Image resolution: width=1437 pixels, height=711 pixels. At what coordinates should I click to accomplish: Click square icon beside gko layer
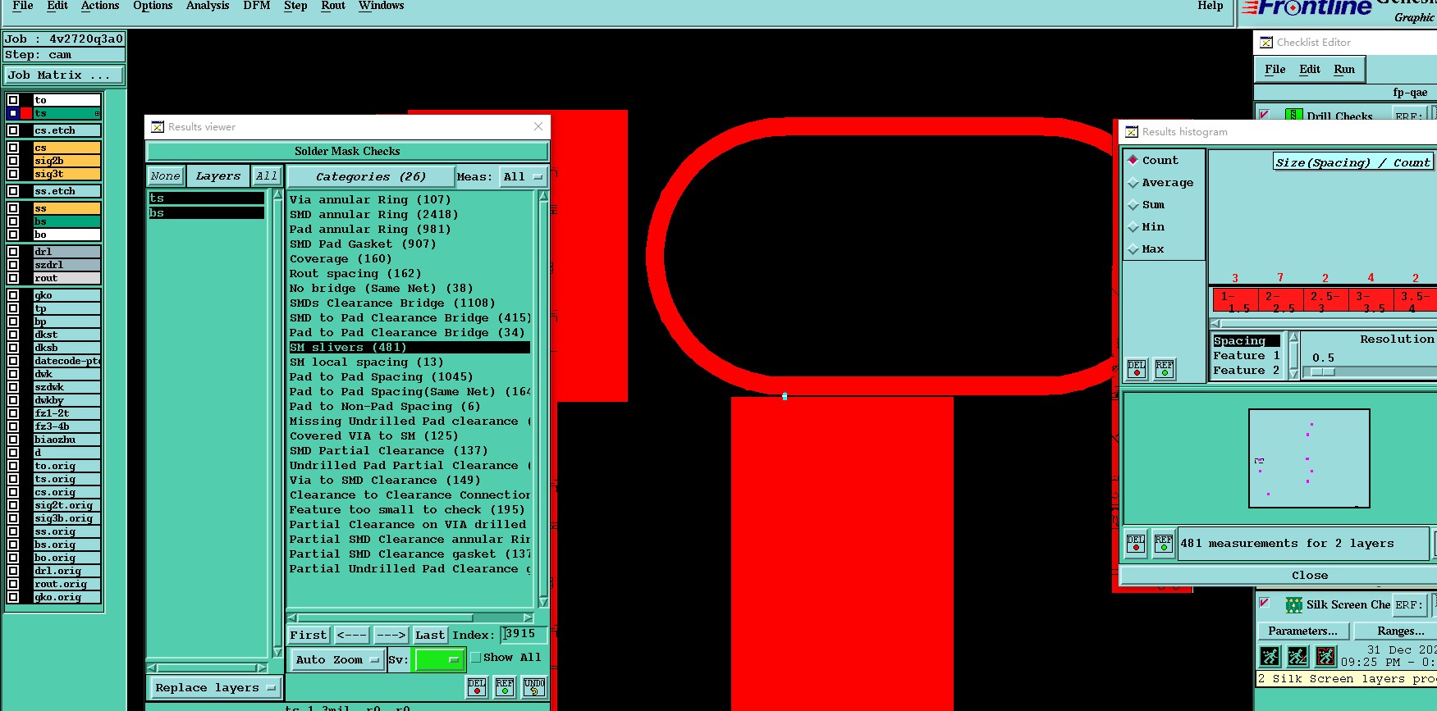click(13, 295)
